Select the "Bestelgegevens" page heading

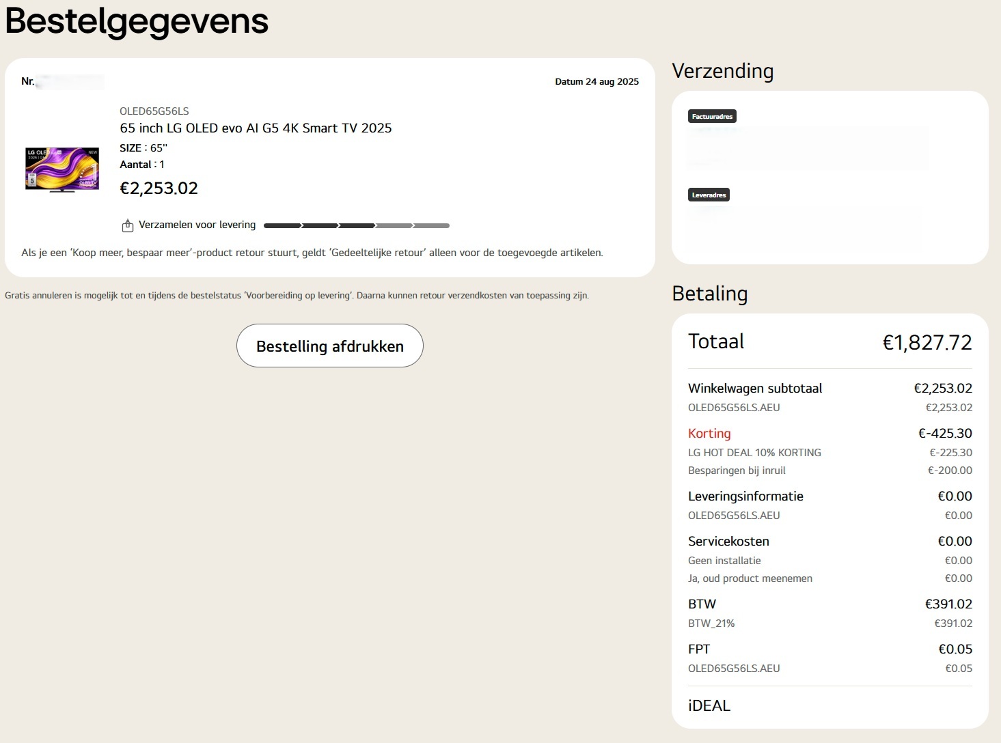pos(137,20)
